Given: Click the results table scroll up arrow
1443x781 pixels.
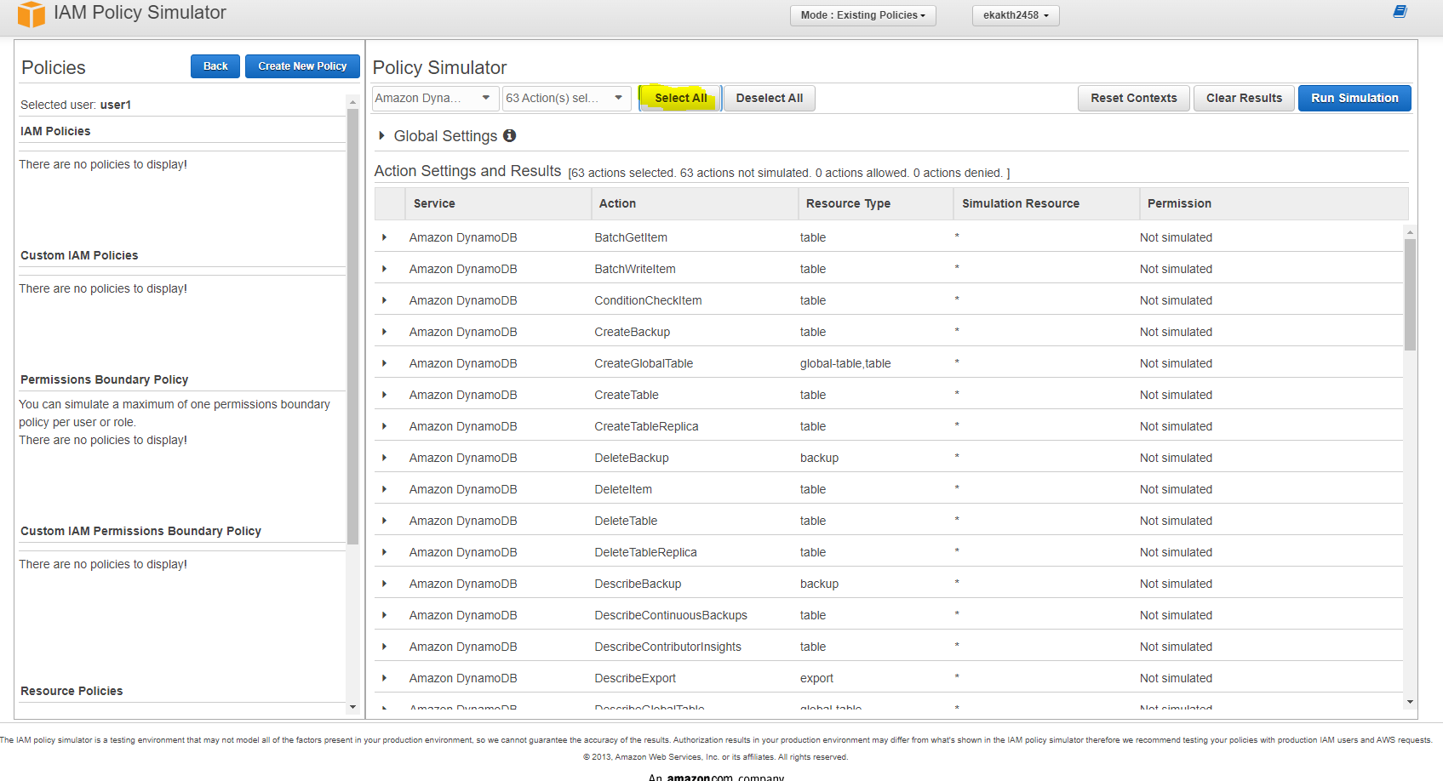Looking at the screenshot, I should click(x=1410, y=231).
